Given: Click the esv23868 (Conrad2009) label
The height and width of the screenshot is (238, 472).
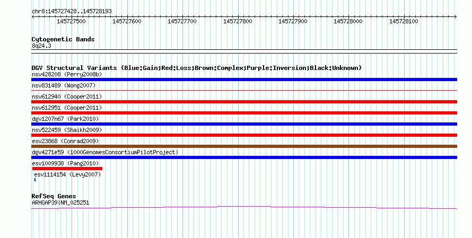Looking at the screenshot, I should tap(65, 141).
